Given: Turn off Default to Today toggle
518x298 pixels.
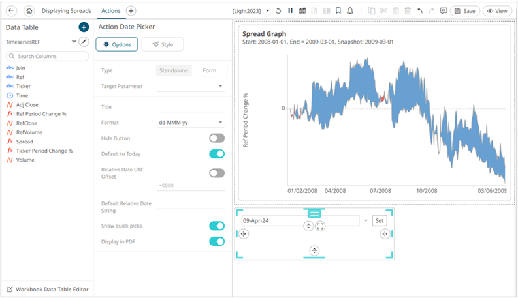Looking at the screenshot, I should click(216, 154).
